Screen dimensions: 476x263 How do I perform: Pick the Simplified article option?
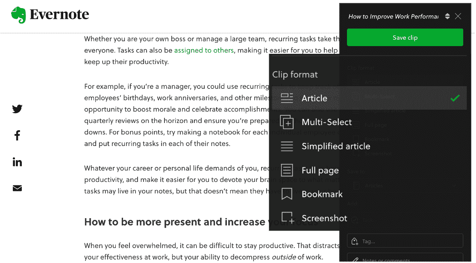pyautogui.click(x=335, y=146)
